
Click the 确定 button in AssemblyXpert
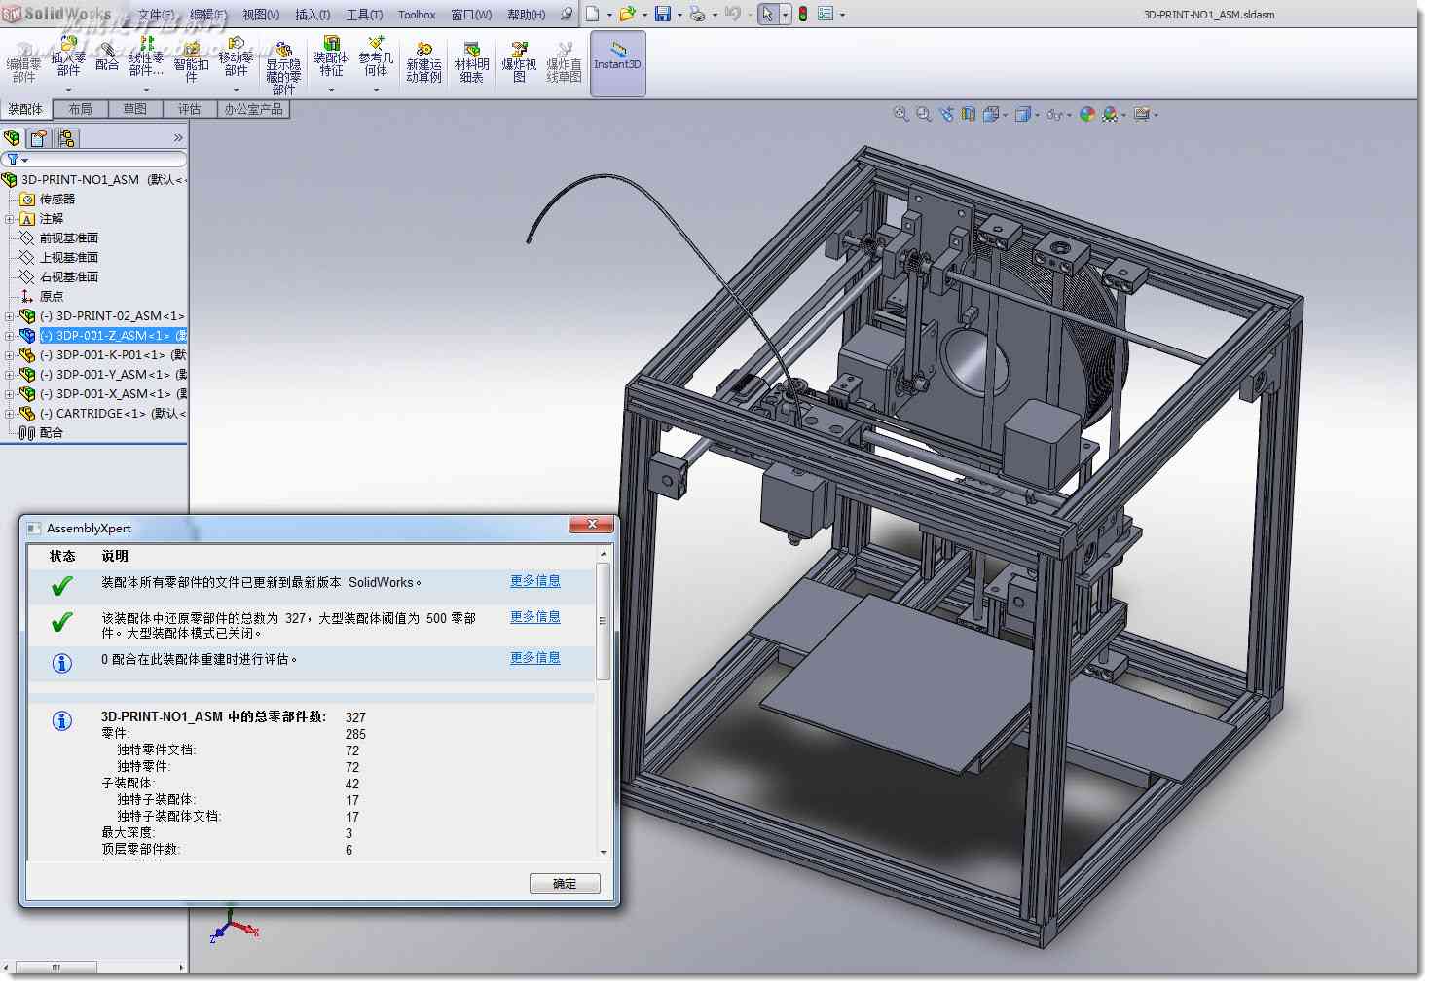(x=565, y=883)
